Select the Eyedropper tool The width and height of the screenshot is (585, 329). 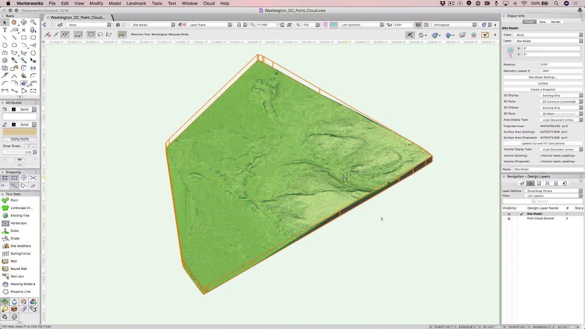tap(14, 60)
